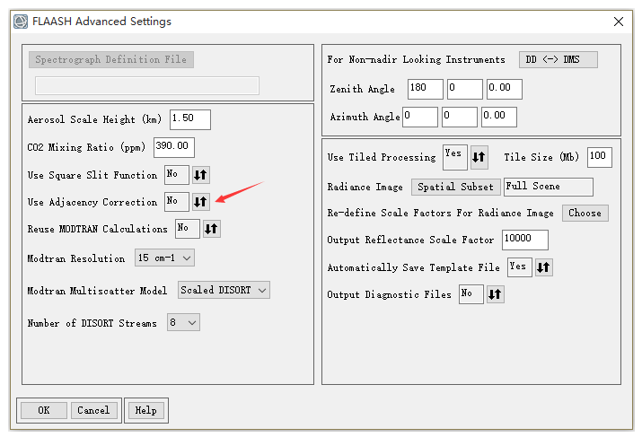This screenshot has height=437, width=642.
Task: Click Use Square Slit Function No value
Action: (x=177, y=175)
